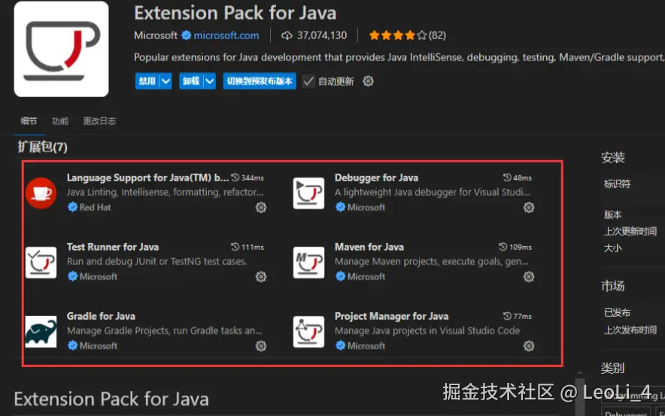The image size is (665, 416).
Task: Click Microsoft publisher under Project Manager
Action: (x=366, y=346)
